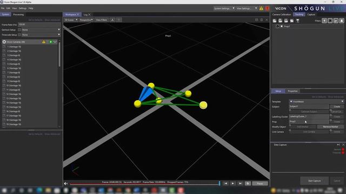This screenshot has height=194, width=346.
Task: Click the second subject icon in Tracking toolbar
Action: (x=280, y=20)
